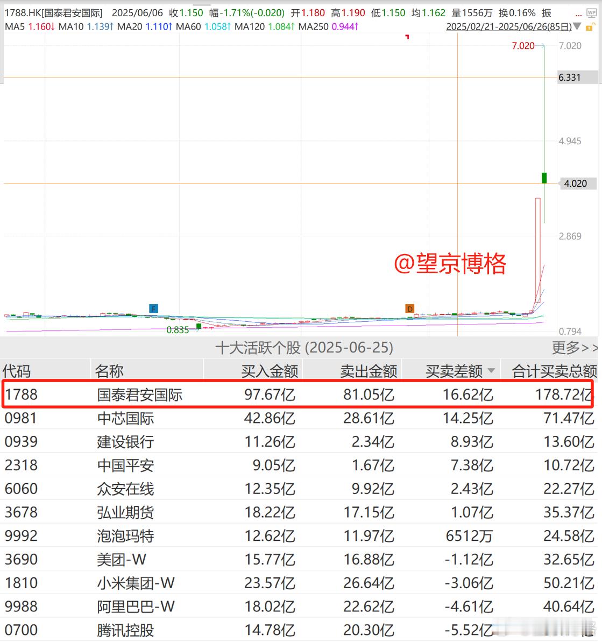Sort by 名称 column header

tap(109, 371)
